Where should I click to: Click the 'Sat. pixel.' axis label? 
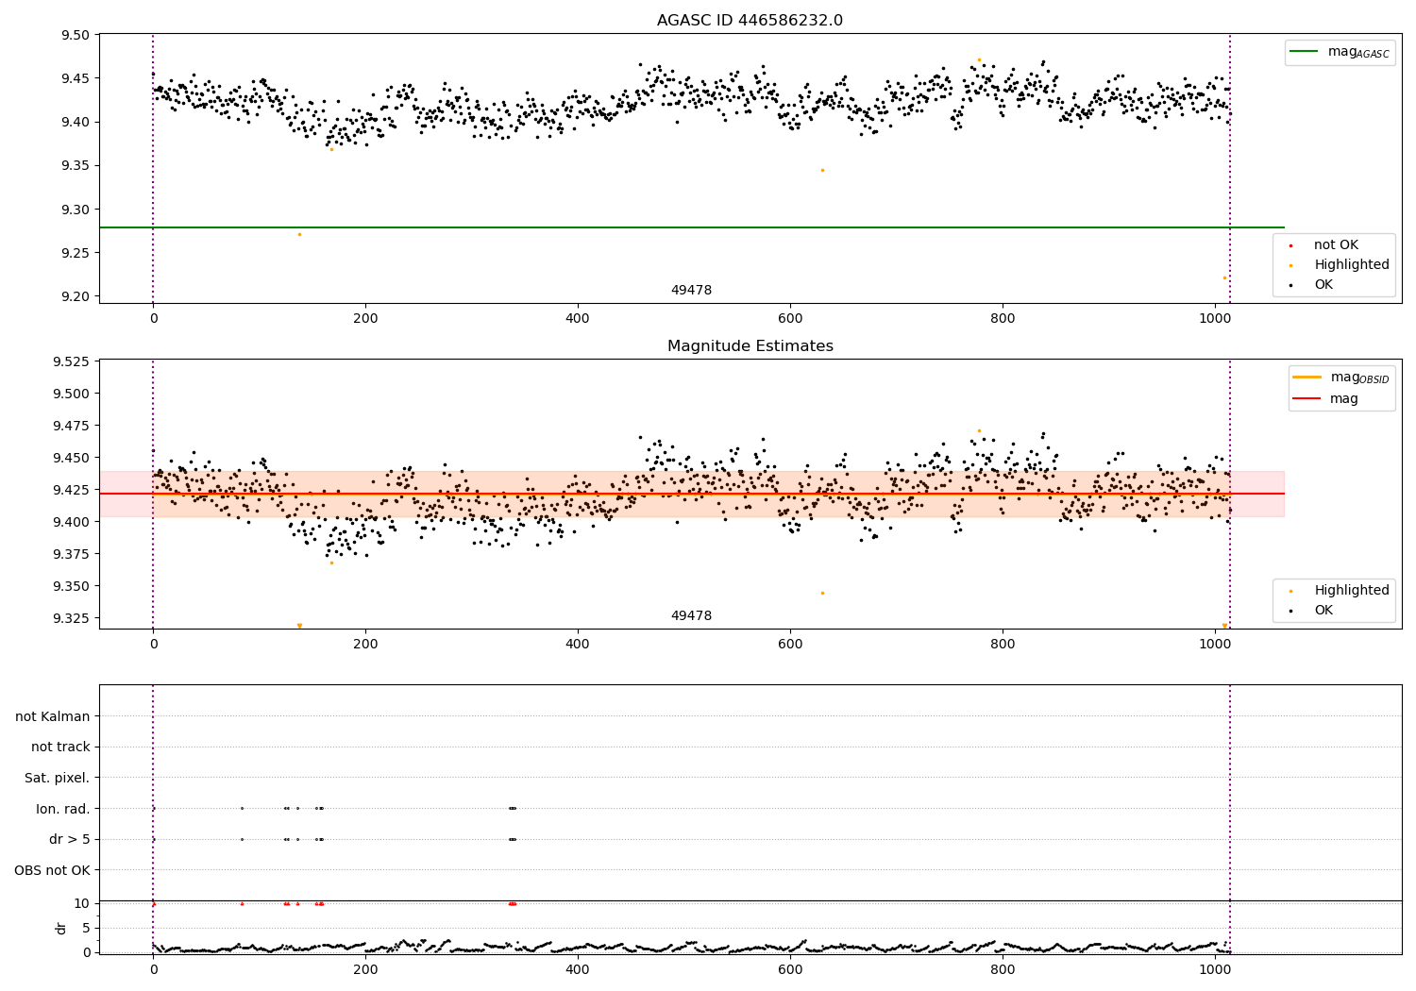(x=57, y=778)
